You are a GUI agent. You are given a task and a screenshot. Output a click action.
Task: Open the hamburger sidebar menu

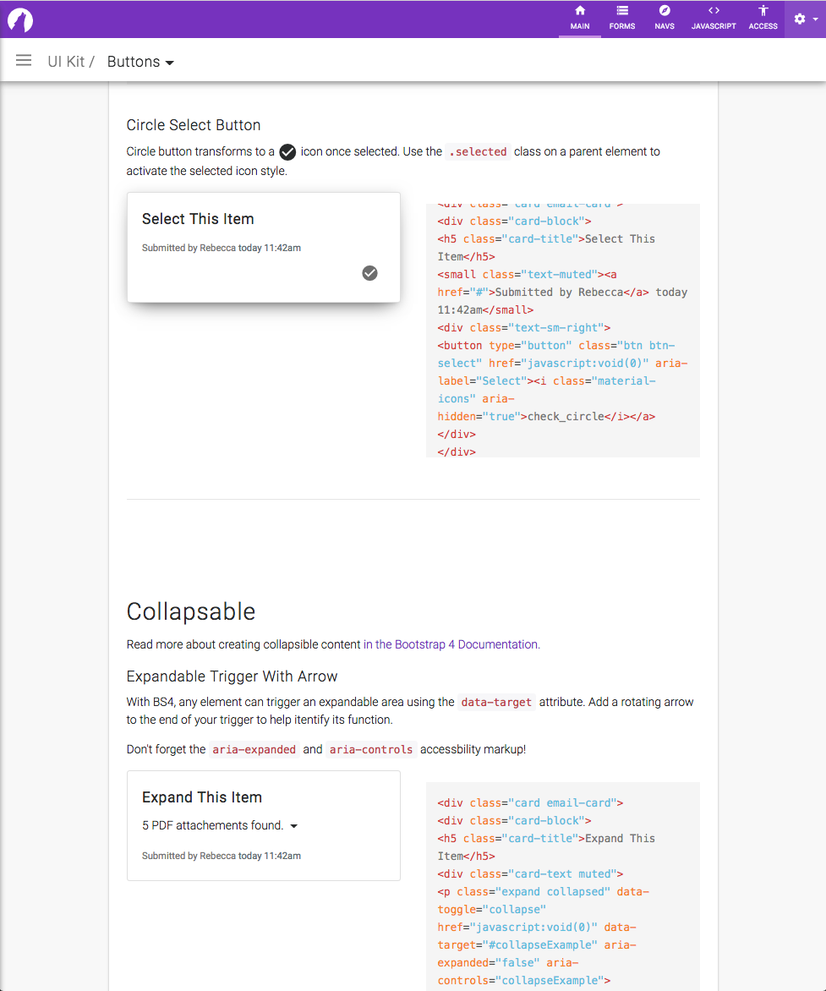pyautogui.click(x=24, y=61)
